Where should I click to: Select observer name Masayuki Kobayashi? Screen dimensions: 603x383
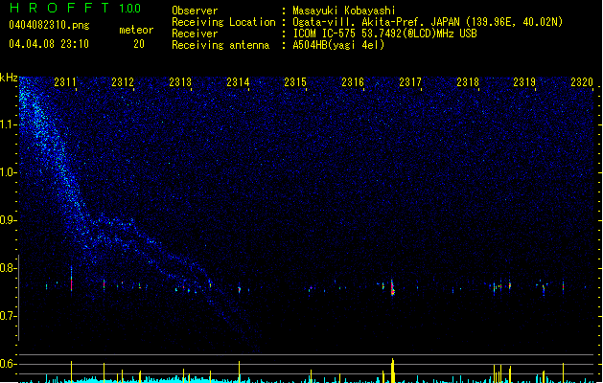point(344,11)
